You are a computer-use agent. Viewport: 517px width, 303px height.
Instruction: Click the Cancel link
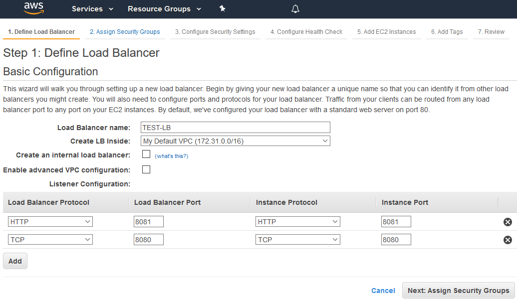pos(383,291)
